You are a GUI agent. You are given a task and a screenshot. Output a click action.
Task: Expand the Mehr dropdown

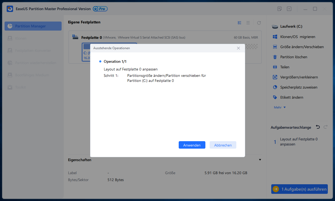tap(280, 107)
